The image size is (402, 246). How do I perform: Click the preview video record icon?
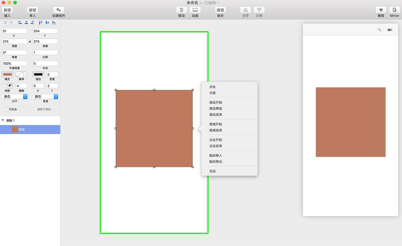coord(390,30)
